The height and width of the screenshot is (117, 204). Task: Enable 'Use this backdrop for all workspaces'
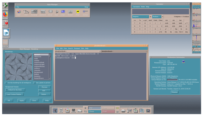[x=6, y=83]
